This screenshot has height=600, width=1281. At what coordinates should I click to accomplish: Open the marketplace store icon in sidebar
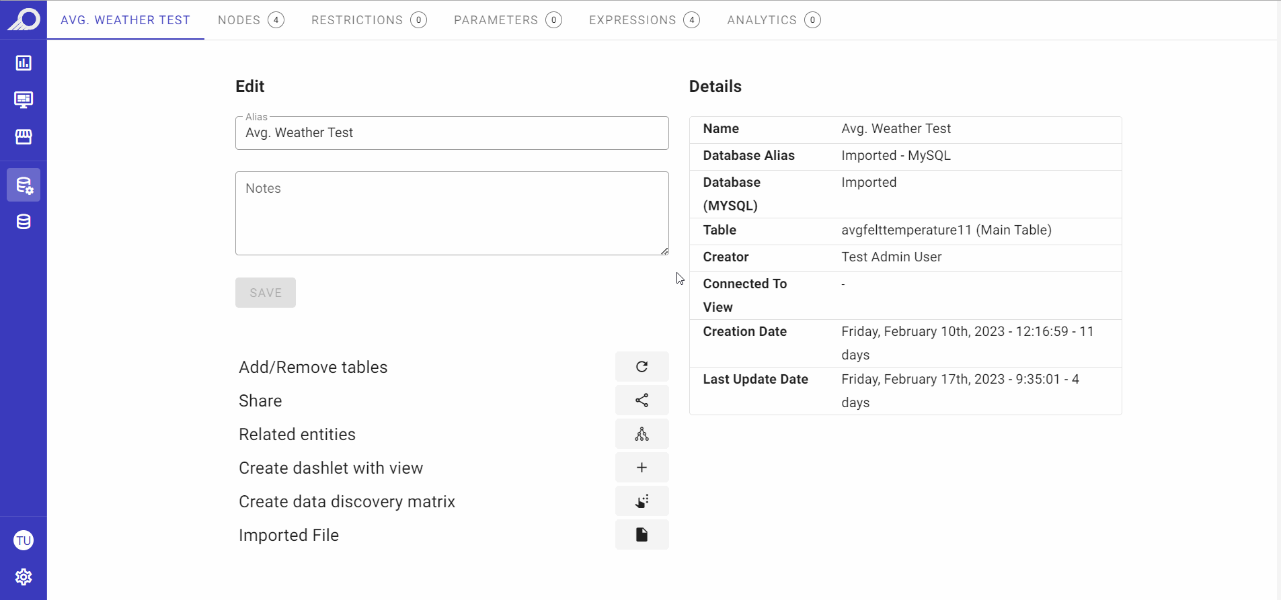point(24,137)
